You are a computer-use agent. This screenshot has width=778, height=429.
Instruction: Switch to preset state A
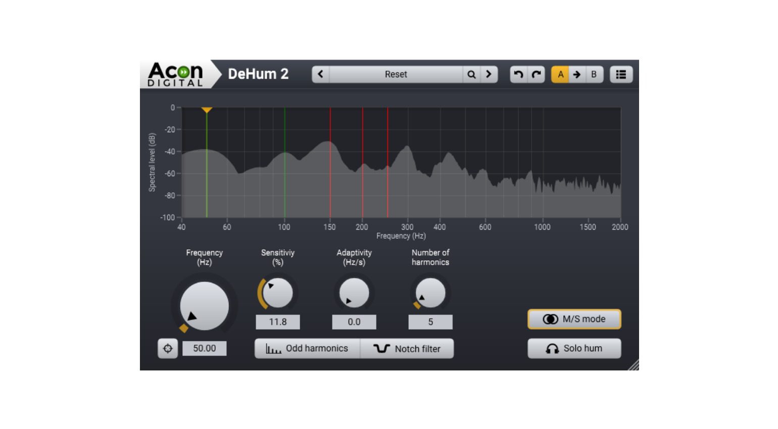(x=560, y=74)
